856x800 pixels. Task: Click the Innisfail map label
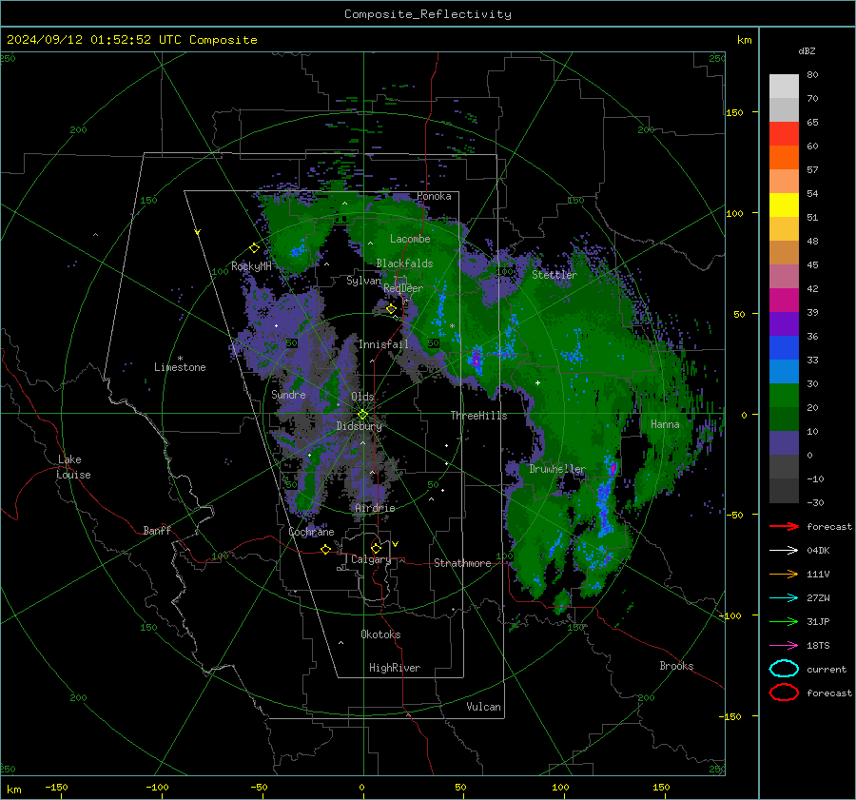tap(383, 344)
